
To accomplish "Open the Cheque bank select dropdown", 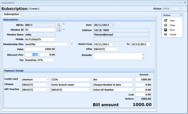I will pos(48,85).
